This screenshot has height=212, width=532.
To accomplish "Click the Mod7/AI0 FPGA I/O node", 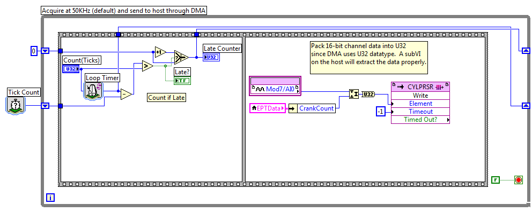I will tap(275, 85).
